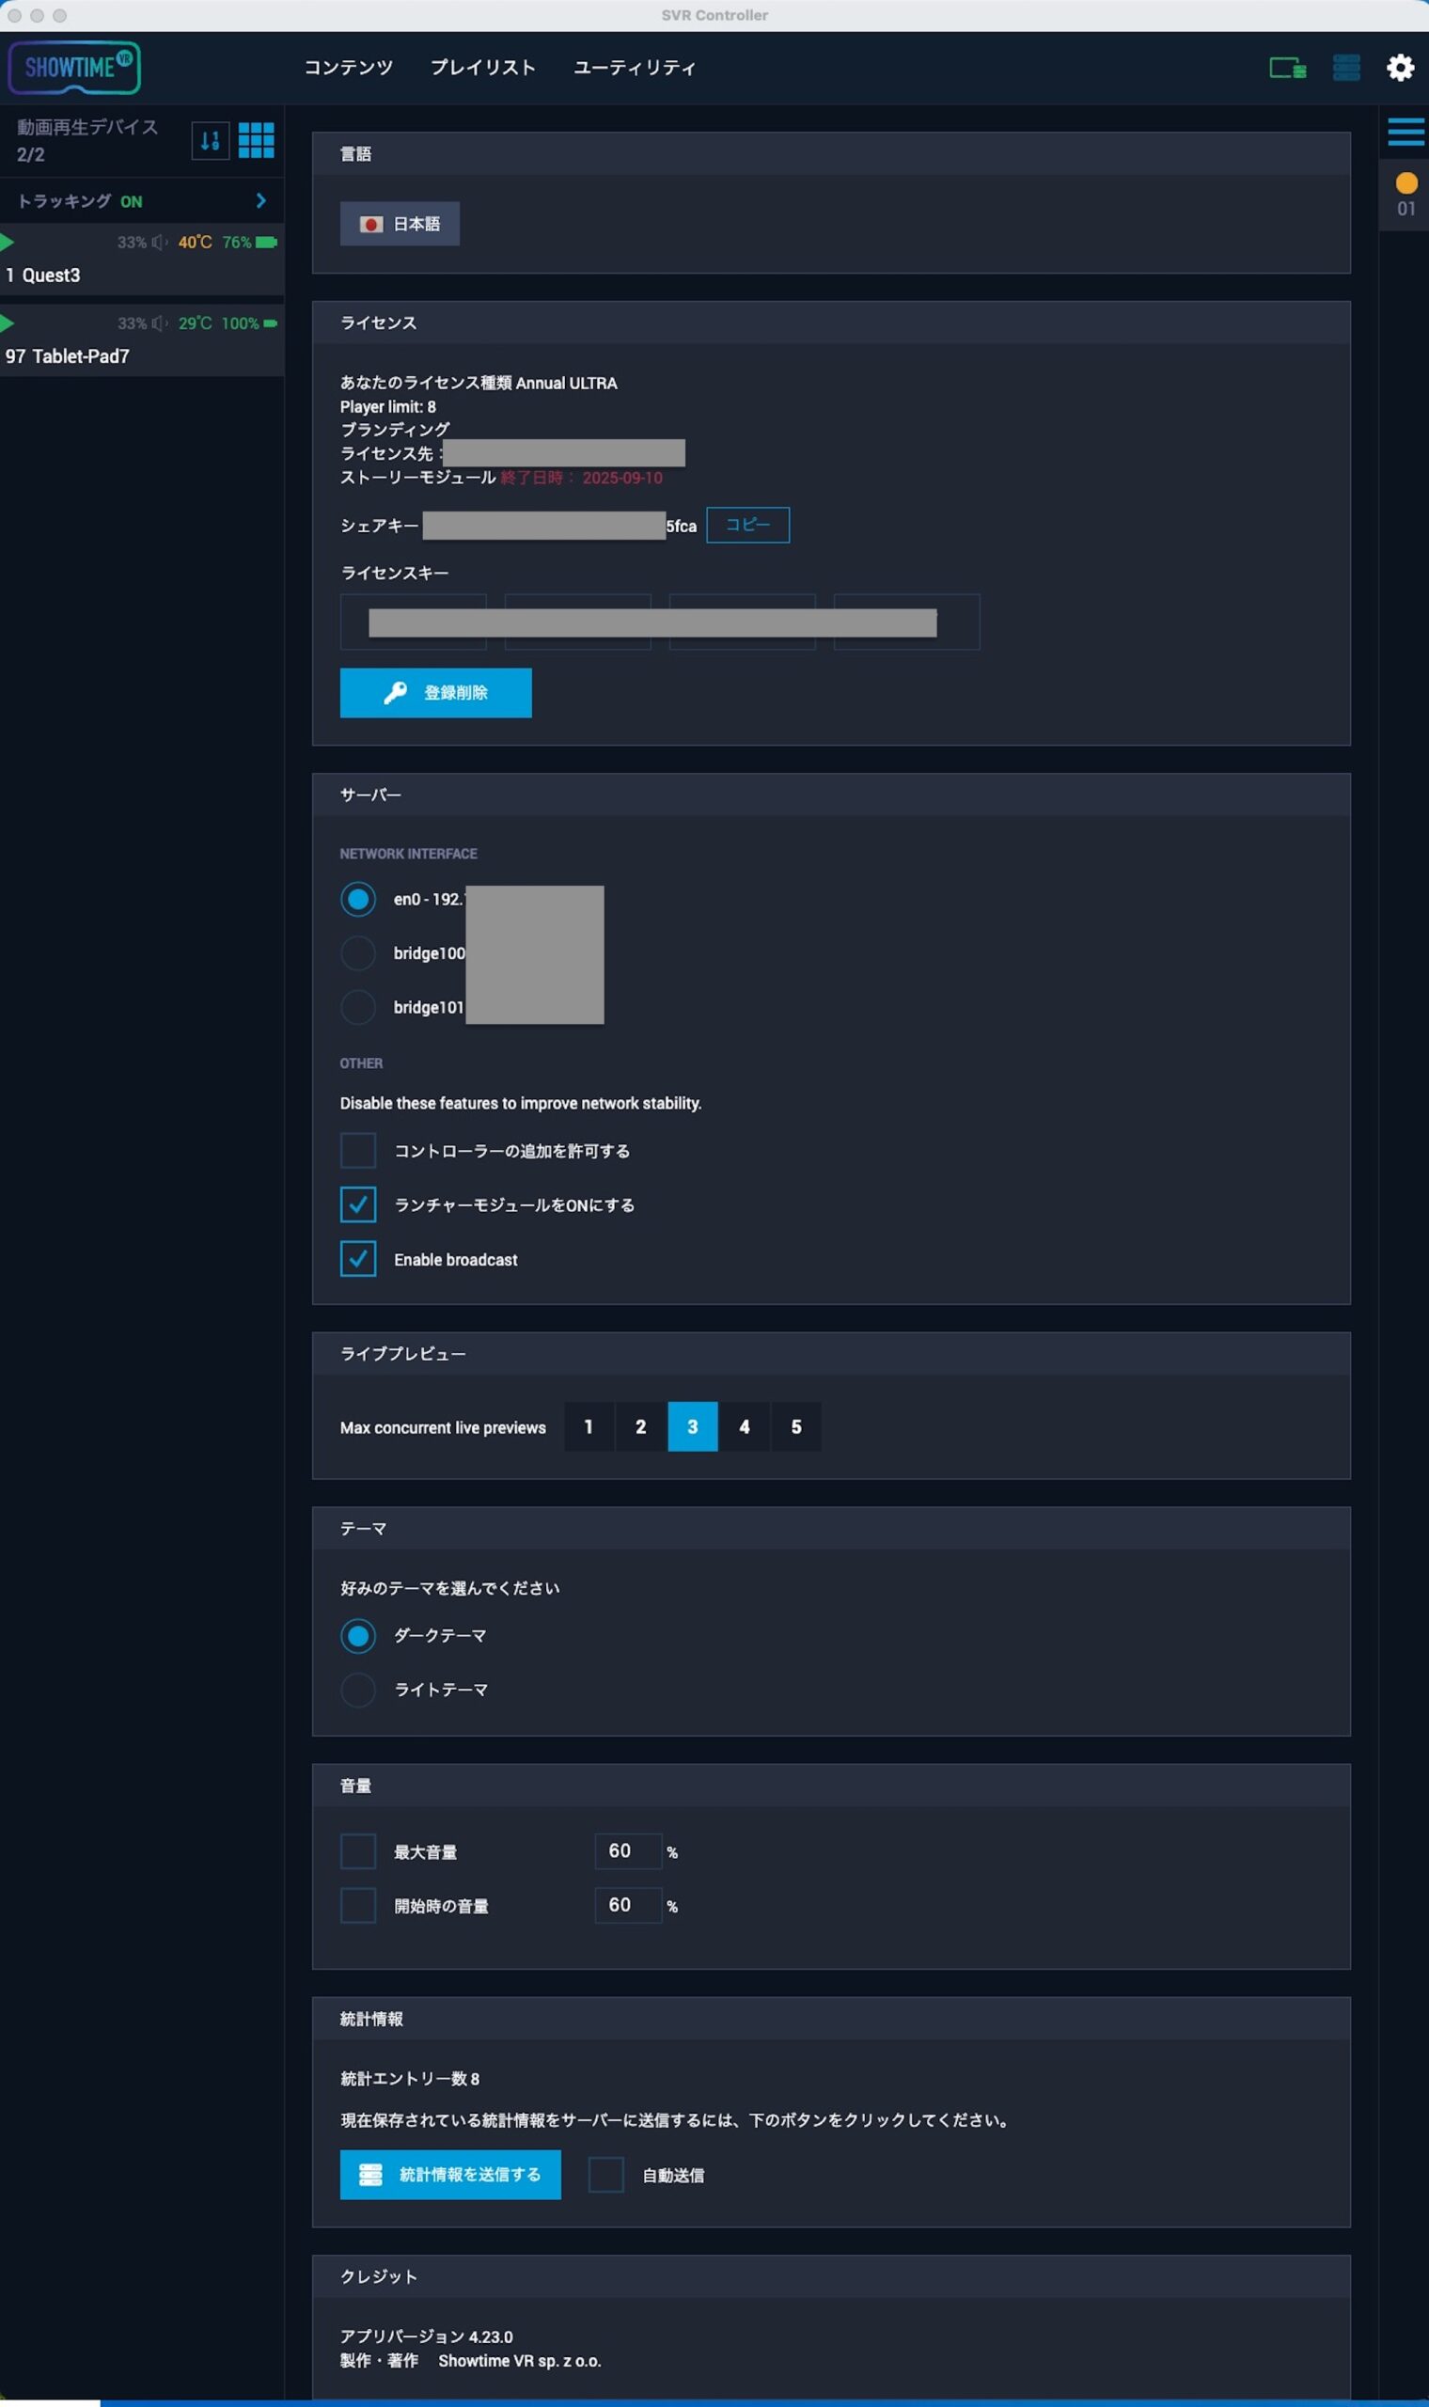Expand the トラッキング ON chevron
The image size is (1429, 2407).
click(261, 200)
